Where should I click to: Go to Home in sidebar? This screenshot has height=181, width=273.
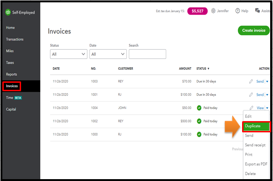point(10,28)
